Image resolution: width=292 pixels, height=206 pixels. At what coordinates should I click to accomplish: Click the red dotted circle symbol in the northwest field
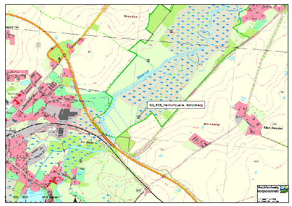click(38, 45)
